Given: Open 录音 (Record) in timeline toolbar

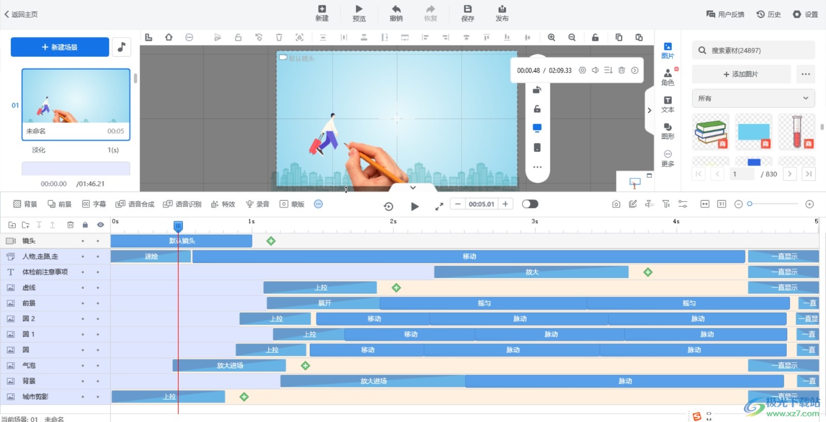Looking at the screenshot, I should click(258, 204).
